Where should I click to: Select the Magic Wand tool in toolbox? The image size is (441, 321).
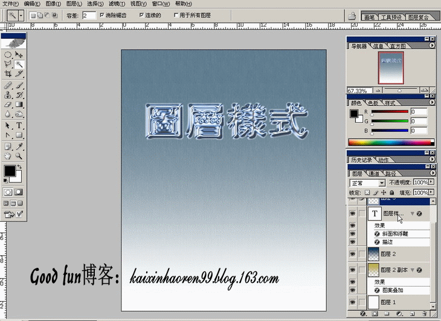click(x=19, y=64)
